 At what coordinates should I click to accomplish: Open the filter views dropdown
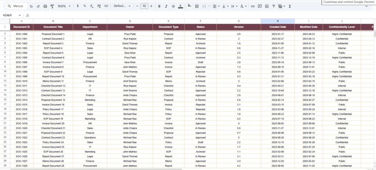click(x=282, y=6)
